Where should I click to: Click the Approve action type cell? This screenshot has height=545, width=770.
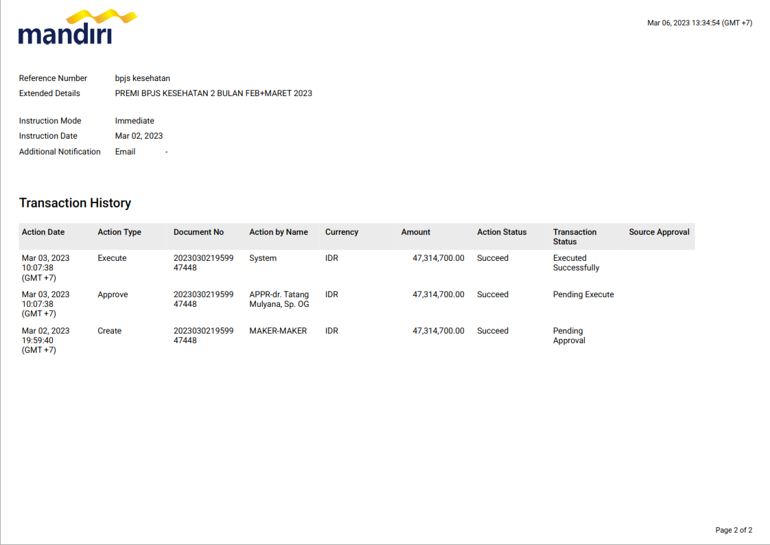click(x=113, y=294)
